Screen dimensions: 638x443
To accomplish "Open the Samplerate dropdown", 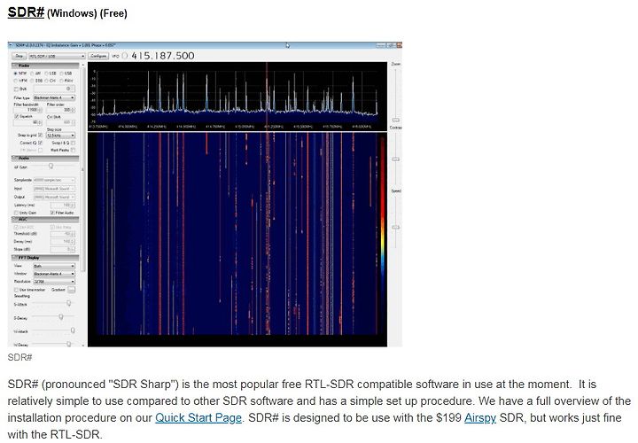I will 54,180.
